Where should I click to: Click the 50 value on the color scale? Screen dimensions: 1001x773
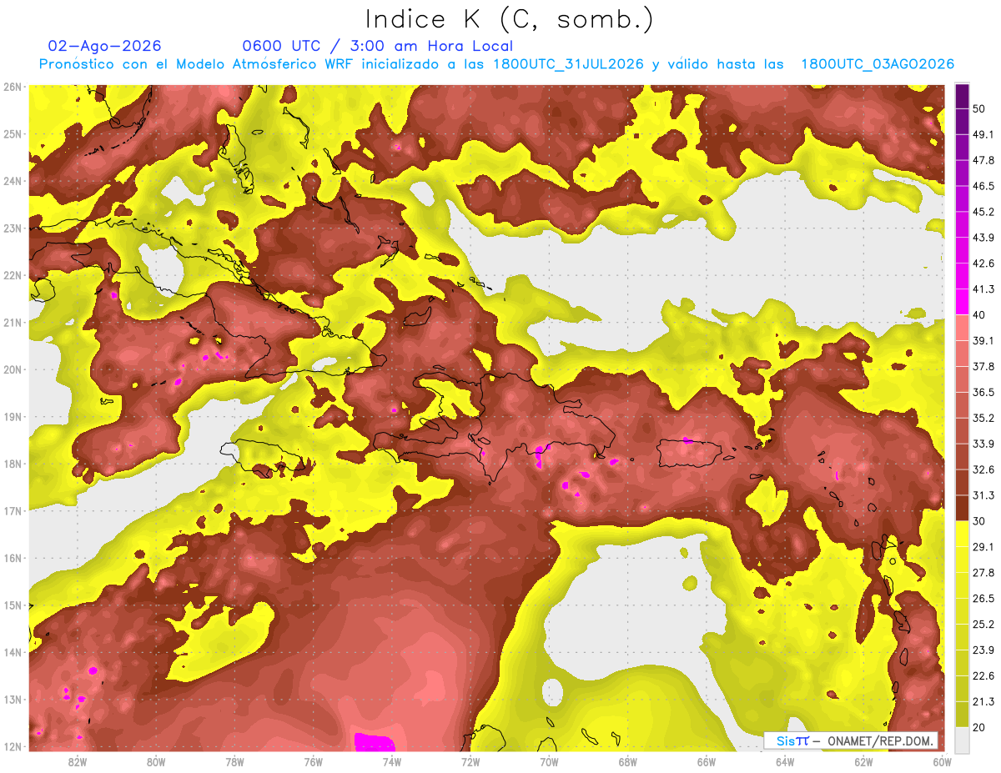point(978,108)
